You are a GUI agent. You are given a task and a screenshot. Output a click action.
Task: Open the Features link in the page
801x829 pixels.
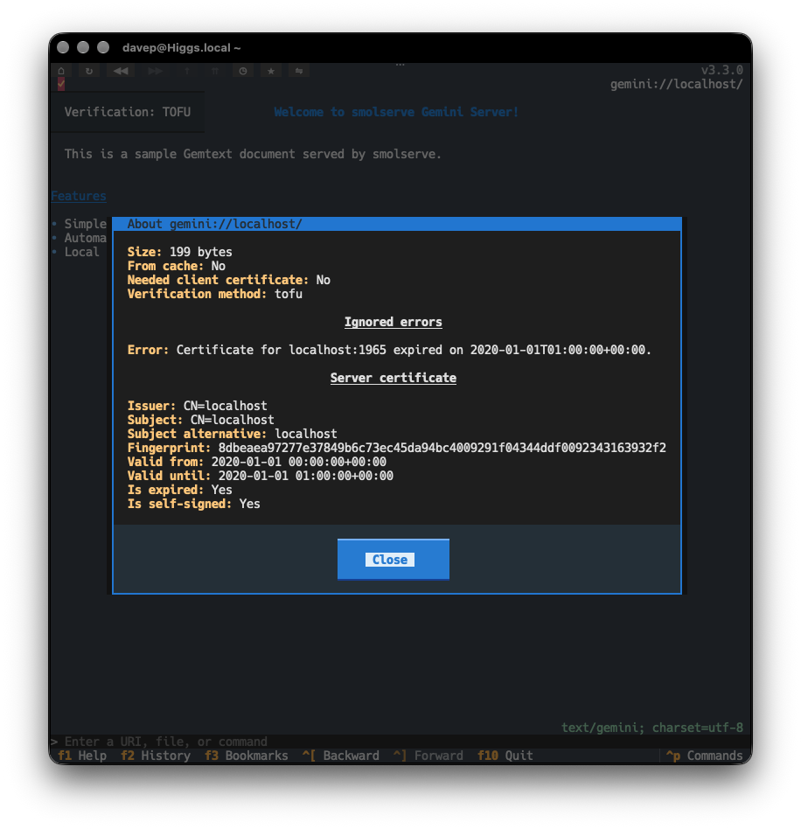click(x=79, y=196)
